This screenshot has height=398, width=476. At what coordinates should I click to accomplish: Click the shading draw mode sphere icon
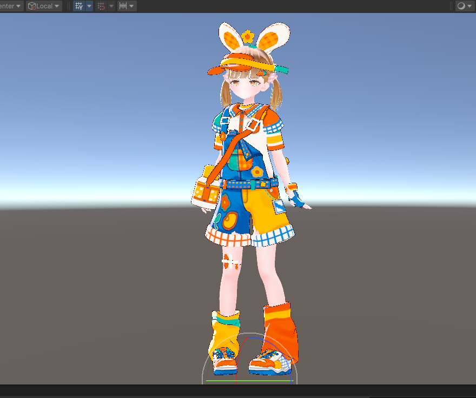point(461,6)
